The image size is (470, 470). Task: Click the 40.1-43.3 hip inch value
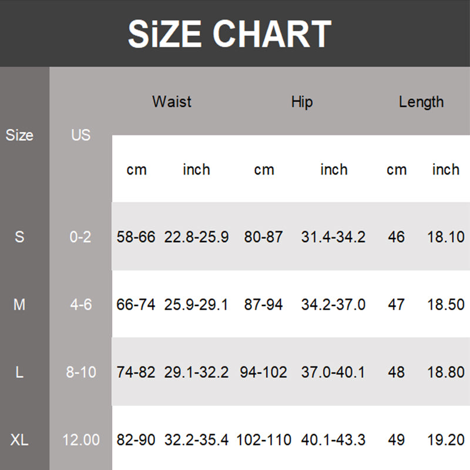coord(333,439)
